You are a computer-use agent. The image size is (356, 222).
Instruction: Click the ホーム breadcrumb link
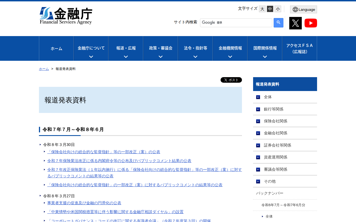[44, 69]
